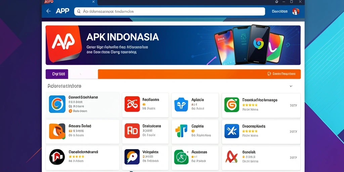
Task: Open the teal and orange Gppiria icon
Action: 181,131
